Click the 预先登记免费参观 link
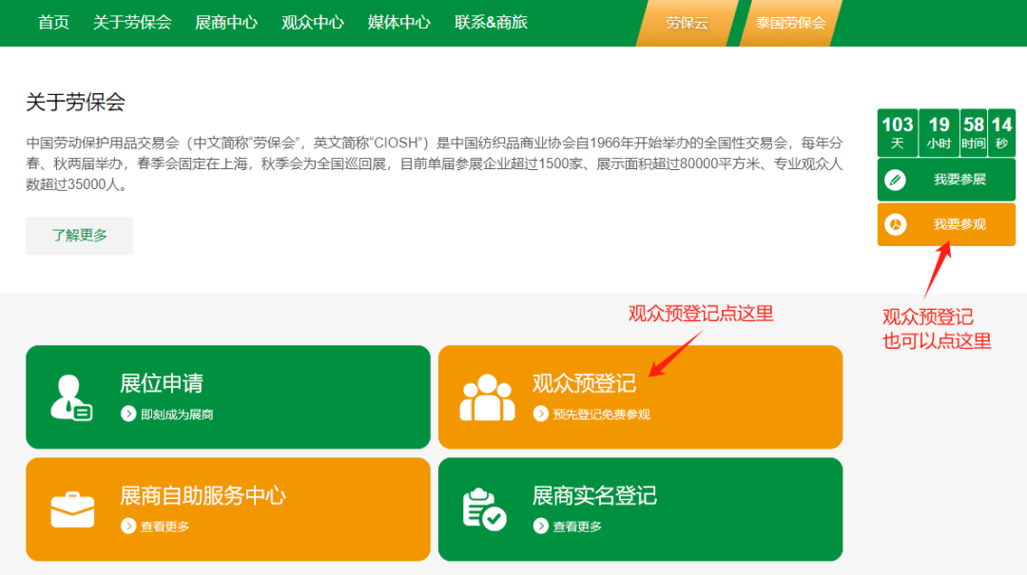The image size is (1027, 575). (x=601, y=414)
